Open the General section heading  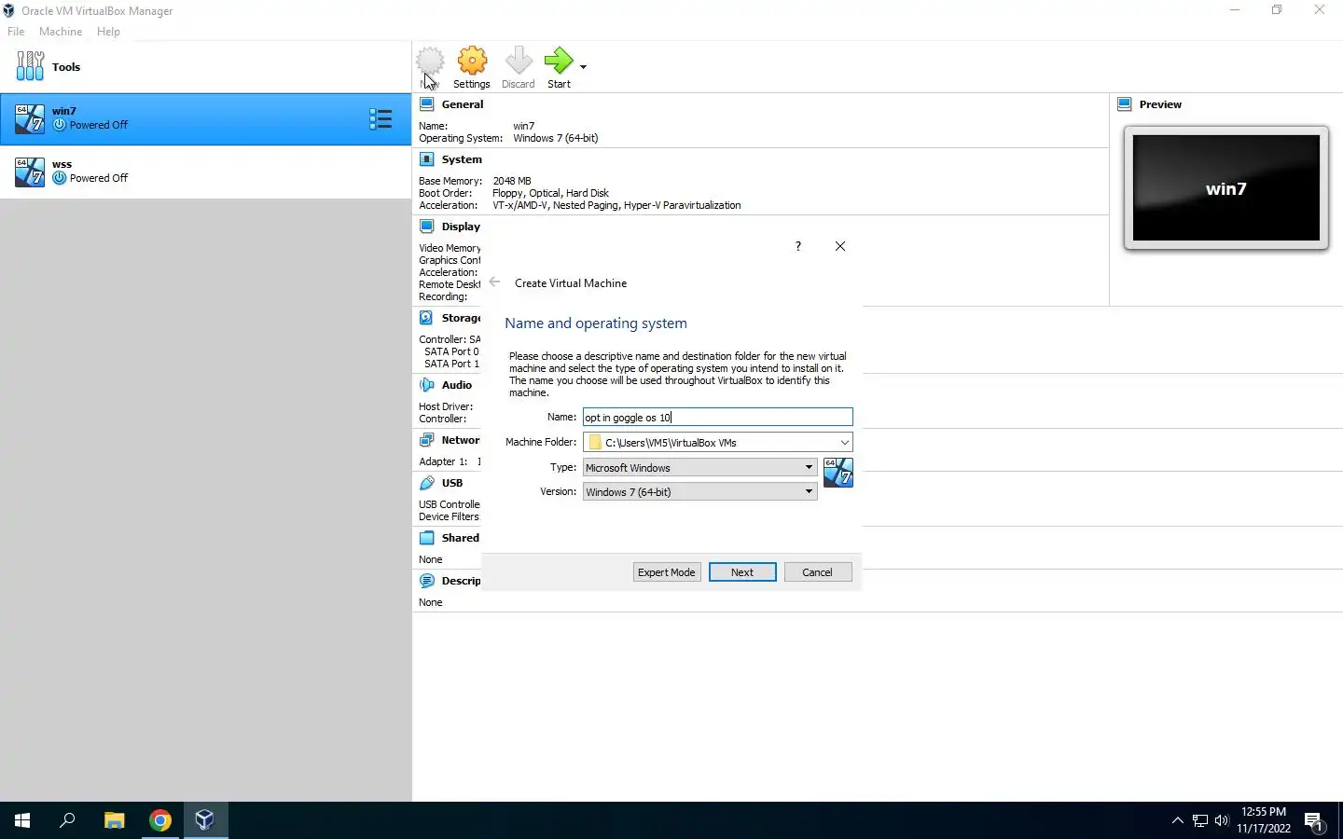pos(463,104)
